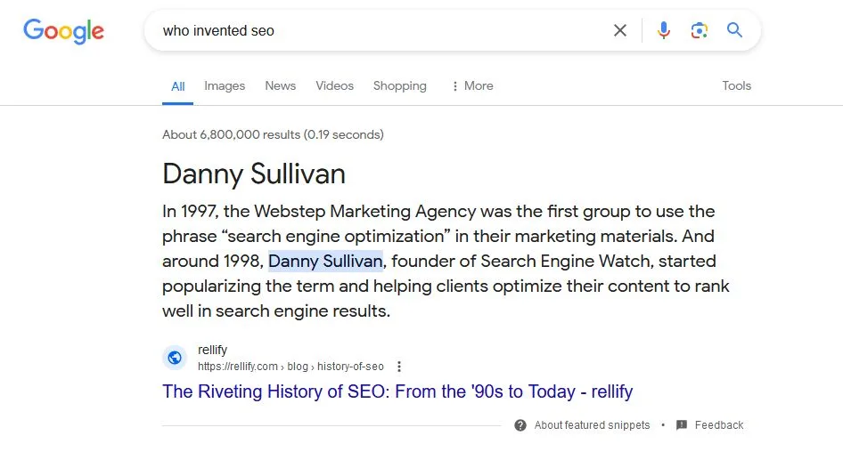Click into the search box text field
Image resolution: width=843 pixels, height=468 pixels.
(374, 31)
